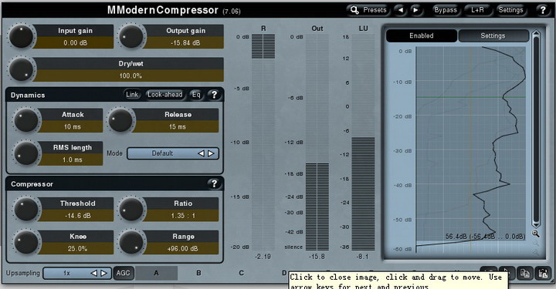Click the Knee knob
556x289 pixels.
click(26, 242)
